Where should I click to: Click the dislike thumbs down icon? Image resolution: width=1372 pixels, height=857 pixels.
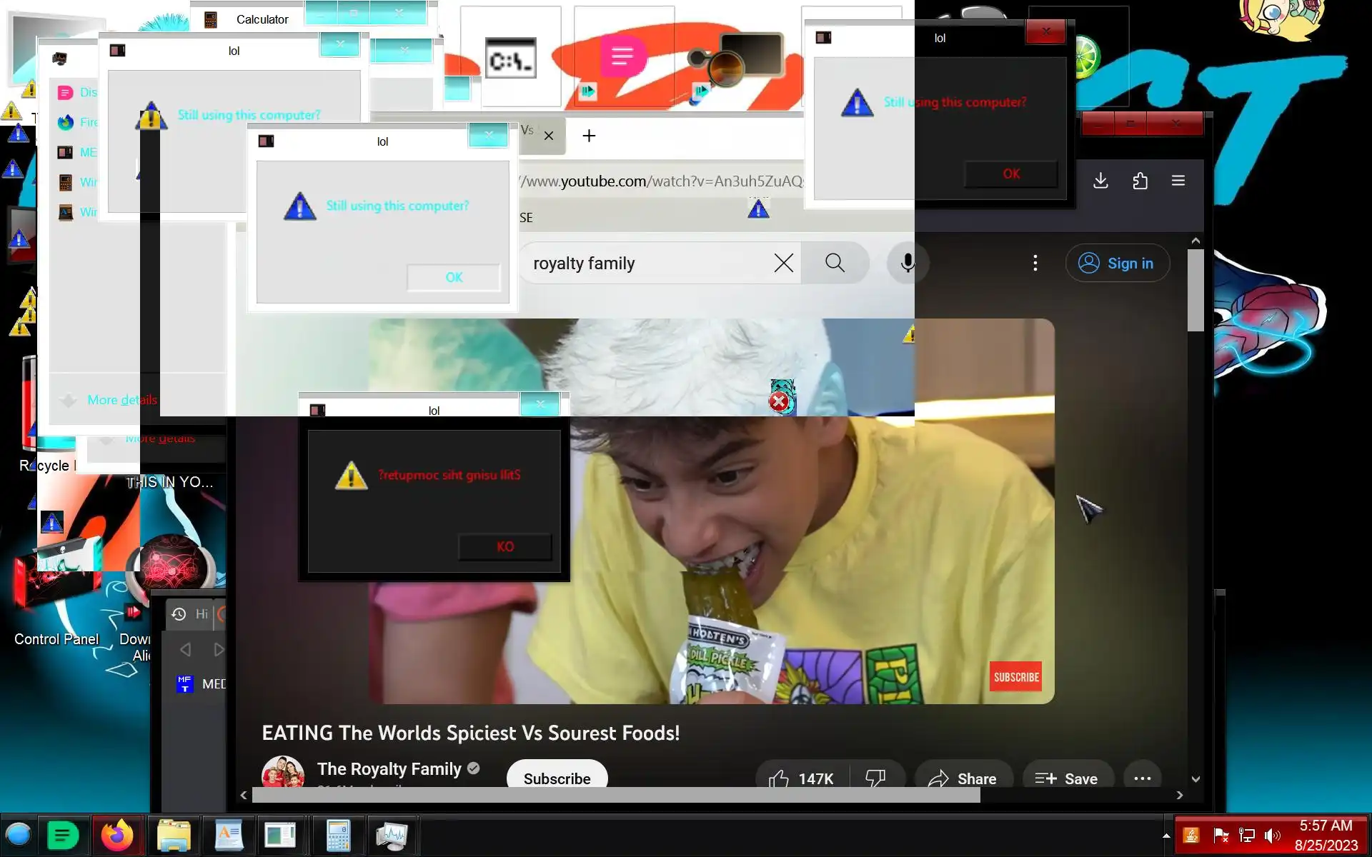876,778
